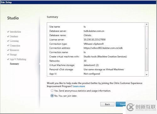The width and height of the screenshot is (157, 114).
Task: Go to the Licensing step
Action: point(14,41)
